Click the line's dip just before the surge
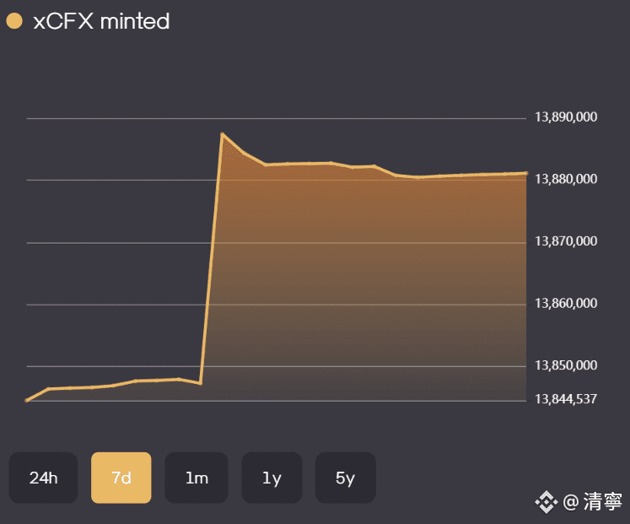The height and width of the screenshot is (524, 630). click(x=200, y=383)
